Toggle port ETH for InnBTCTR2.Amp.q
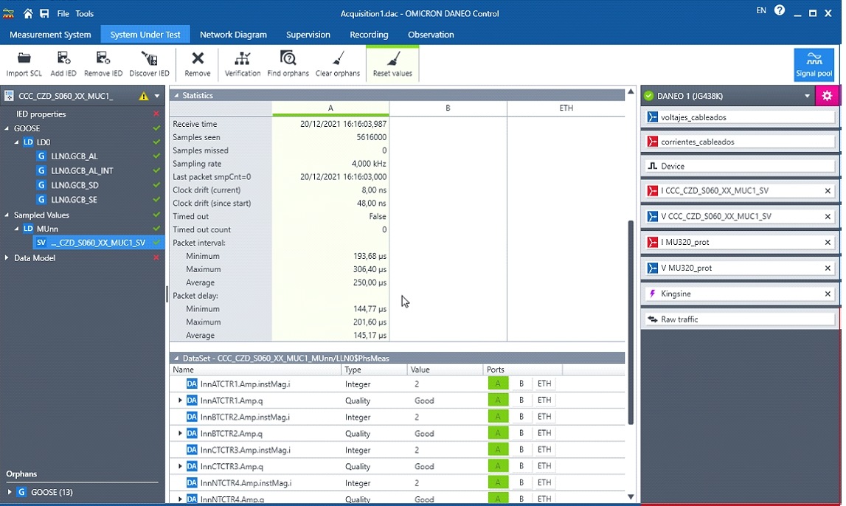This screenshot has width=846, height=506. coord(544,433)
